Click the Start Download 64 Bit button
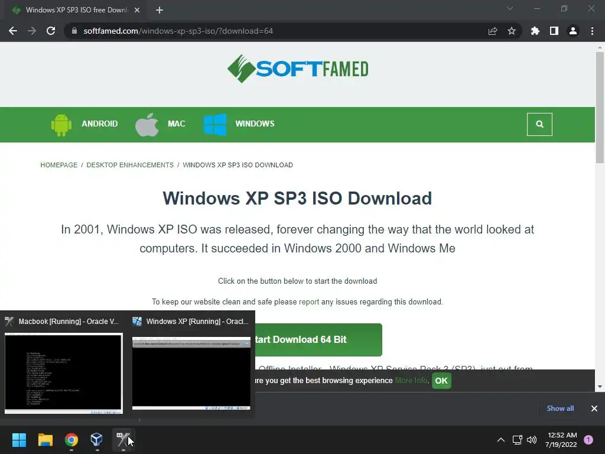Screen dimensions: 605x454 318,340
